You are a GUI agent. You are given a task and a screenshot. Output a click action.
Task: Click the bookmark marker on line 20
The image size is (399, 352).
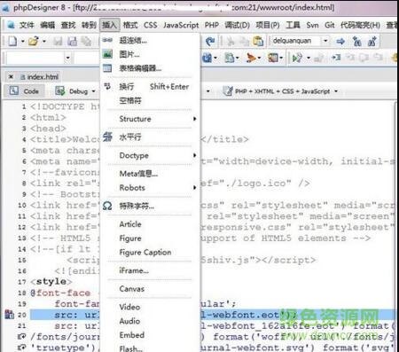click(x=10, y=315)
